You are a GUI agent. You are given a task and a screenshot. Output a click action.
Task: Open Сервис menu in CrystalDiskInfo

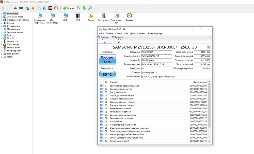point(119,33)
